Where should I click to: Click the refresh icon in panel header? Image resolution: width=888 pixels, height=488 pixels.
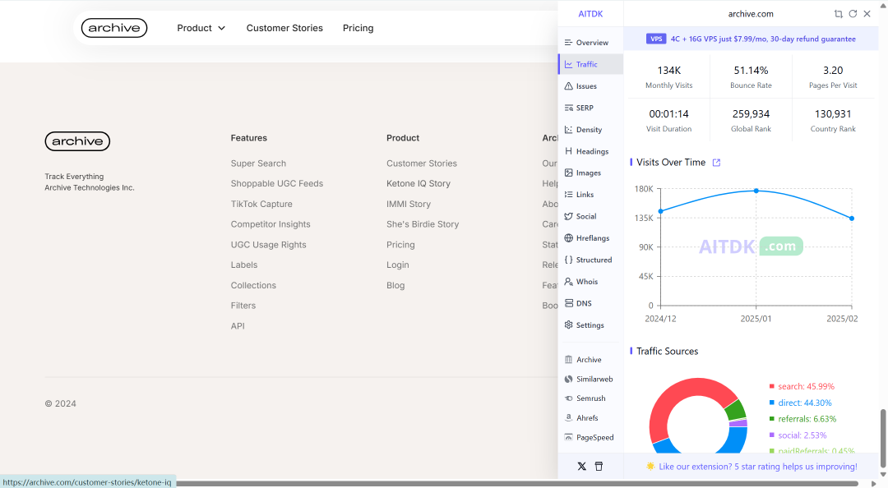(853, 14)
